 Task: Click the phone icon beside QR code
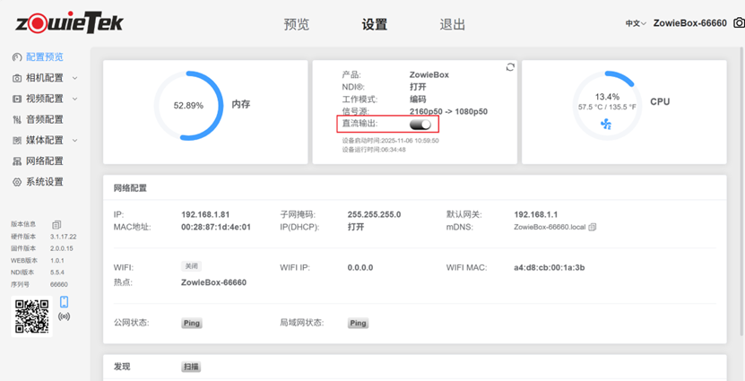[65, 303]
